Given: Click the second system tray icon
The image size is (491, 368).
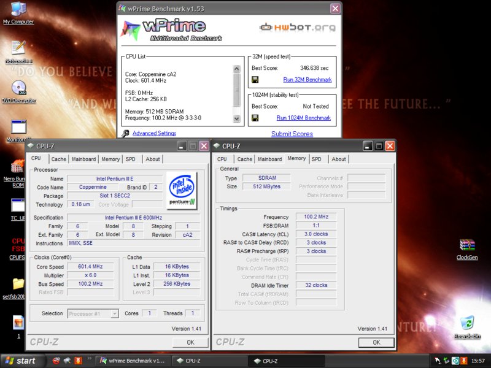Looking at the screenshot, I should pos(447,361).
